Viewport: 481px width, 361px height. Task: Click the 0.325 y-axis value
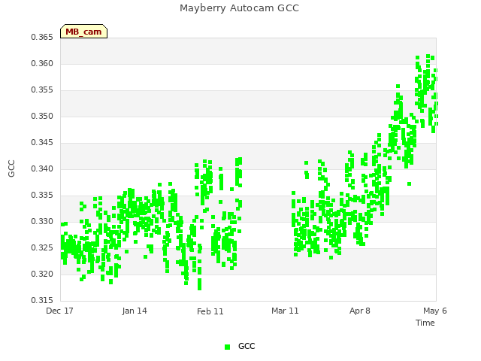pos(42,247)
